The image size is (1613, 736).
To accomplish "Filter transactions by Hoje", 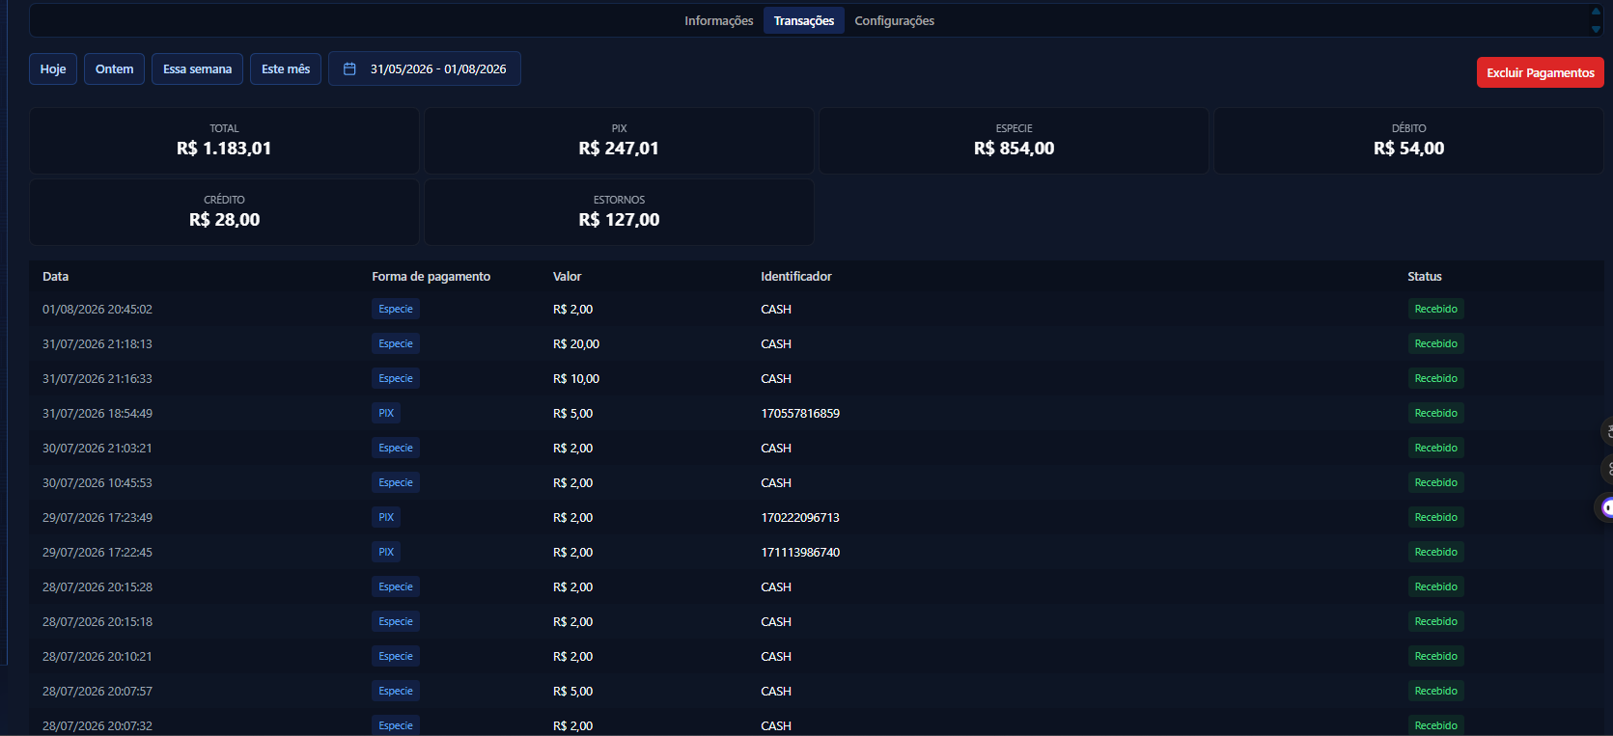I will click(53, 68).
